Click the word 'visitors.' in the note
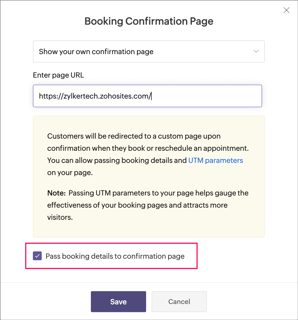This screenshot has height=320, width=298. [60, 217]
